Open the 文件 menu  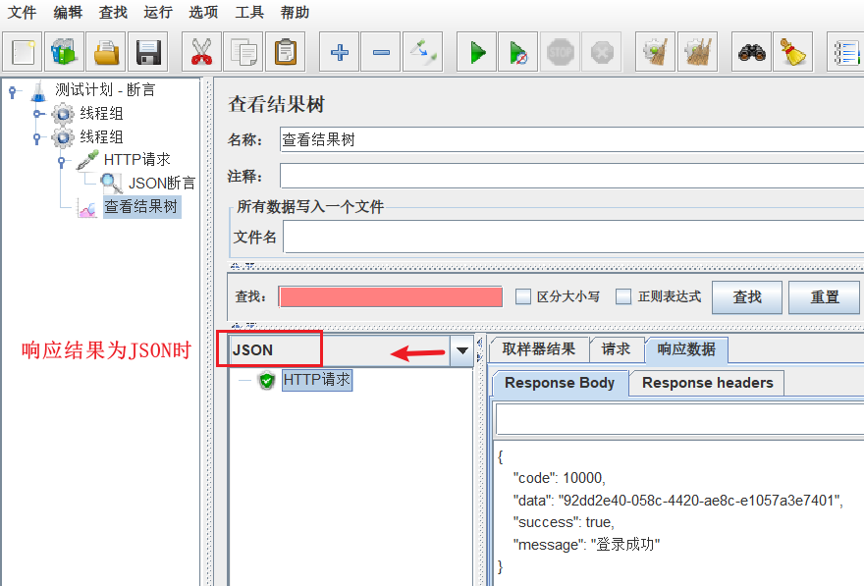tap(22, 12)
